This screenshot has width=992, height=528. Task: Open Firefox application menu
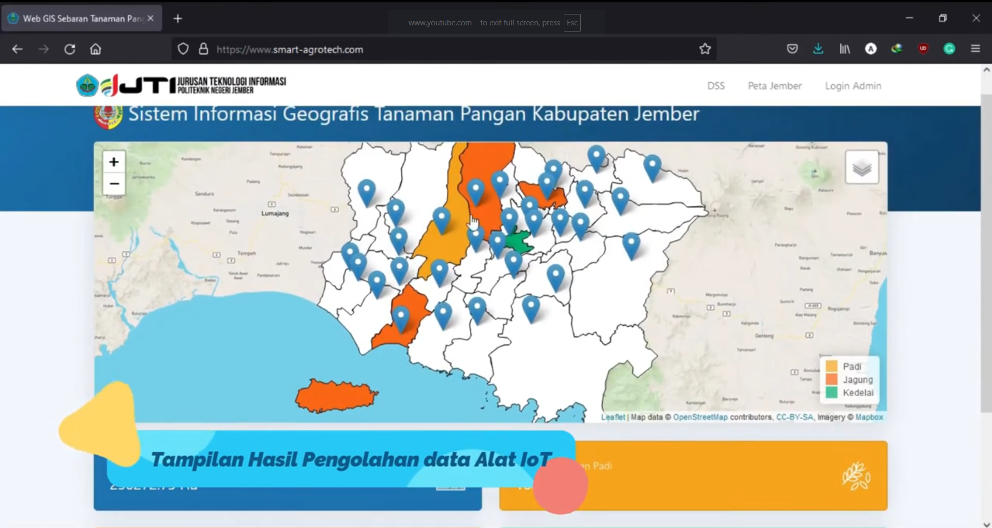coord(975,49)
